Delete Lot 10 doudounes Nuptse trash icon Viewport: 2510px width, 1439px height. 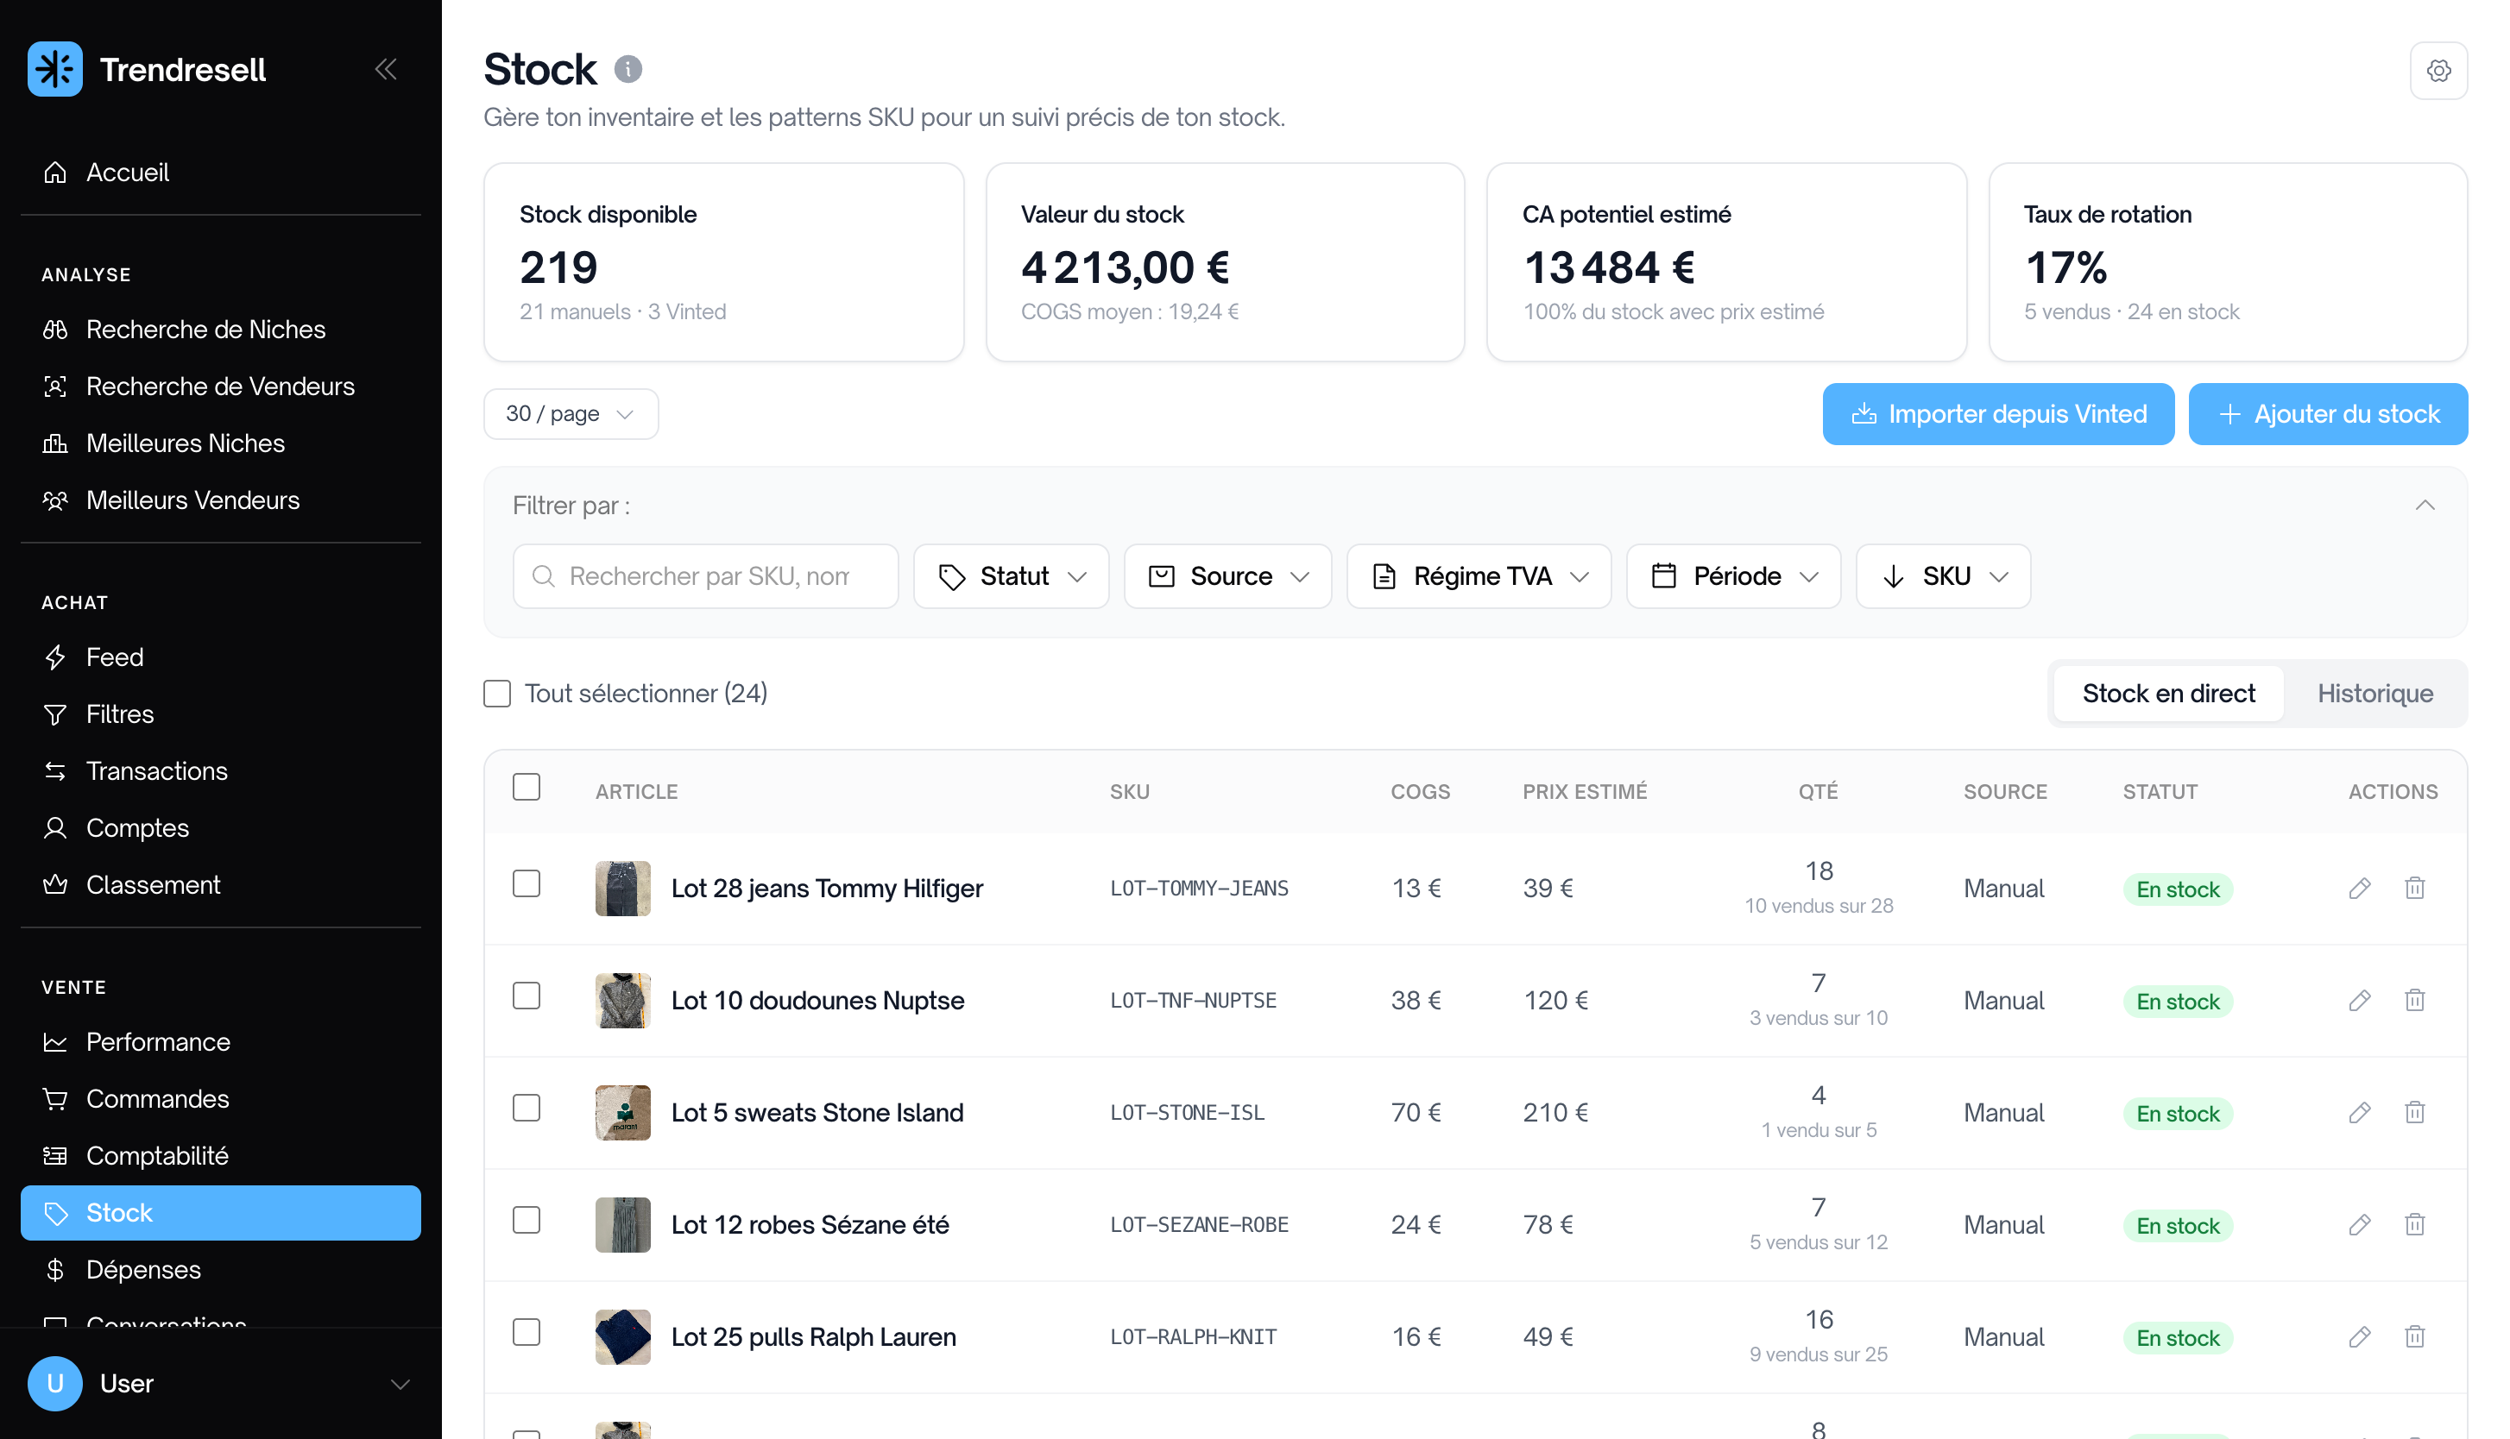tap(2414, 1000)
